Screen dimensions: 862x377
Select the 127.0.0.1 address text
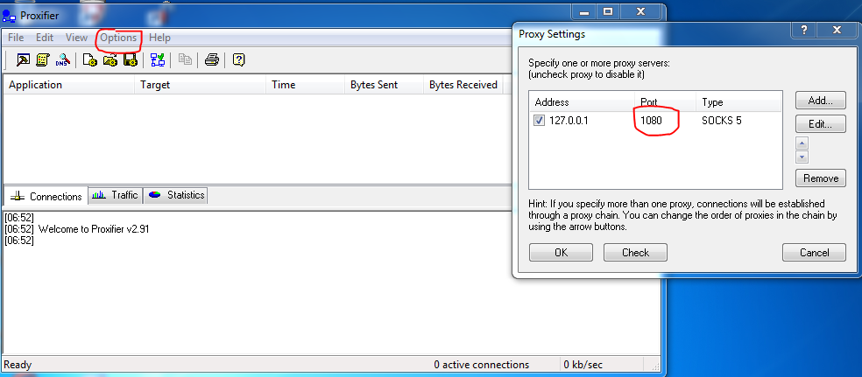tap(569, 121)
